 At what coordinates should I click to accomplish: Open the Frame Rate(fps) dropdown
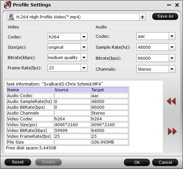pos(84,68)
